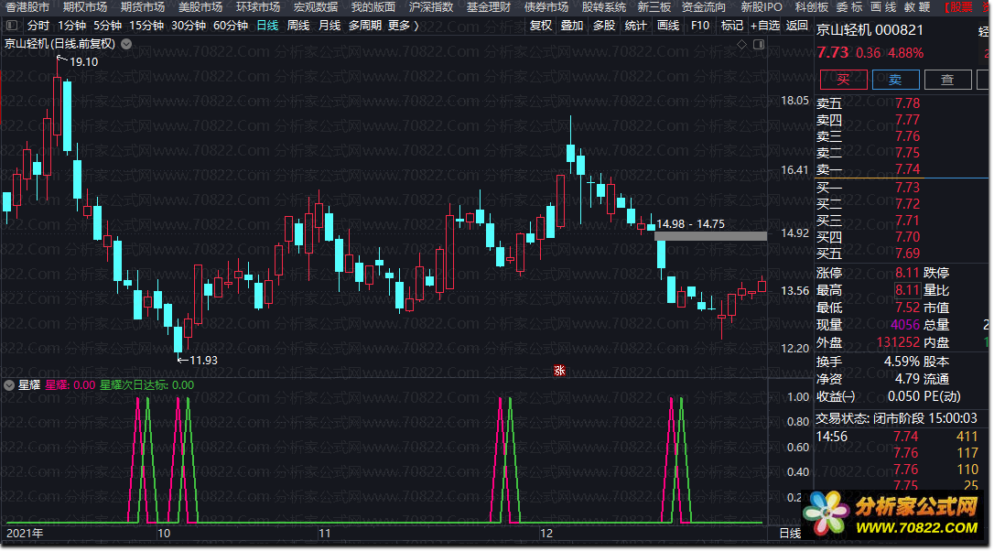Open the 期货市场 menu

tap(143, 7)
